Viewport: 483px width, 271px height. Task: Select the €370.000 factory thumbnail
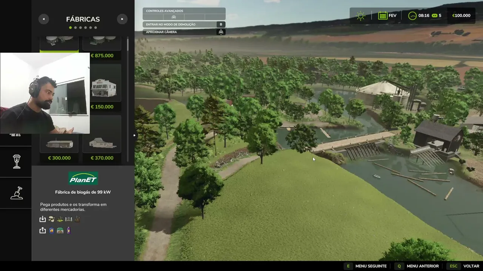(102, 134)
